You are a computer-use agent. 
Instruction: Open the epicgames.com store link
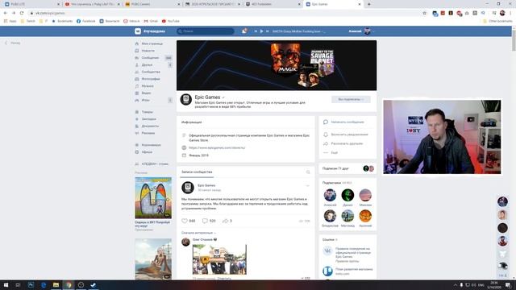click(217, 148)
